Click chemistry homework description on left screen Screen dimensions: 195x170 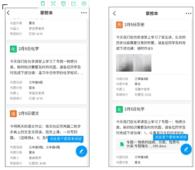coord(46,67)
